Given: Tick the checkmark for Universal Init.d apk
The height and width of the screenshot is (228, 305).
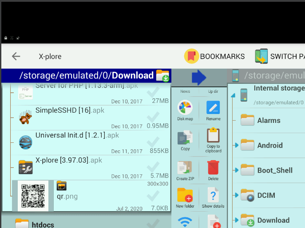Looking at the screenshot, I should click(x=153, y=142).
